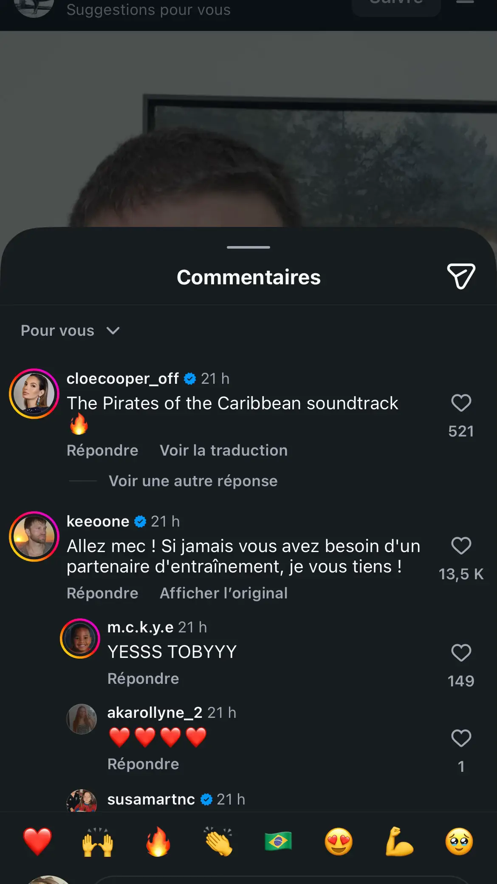The height and width of the screenshot is (884, 497).
Task: Insert the raised hands emoji
Action: tap(98, 841)
